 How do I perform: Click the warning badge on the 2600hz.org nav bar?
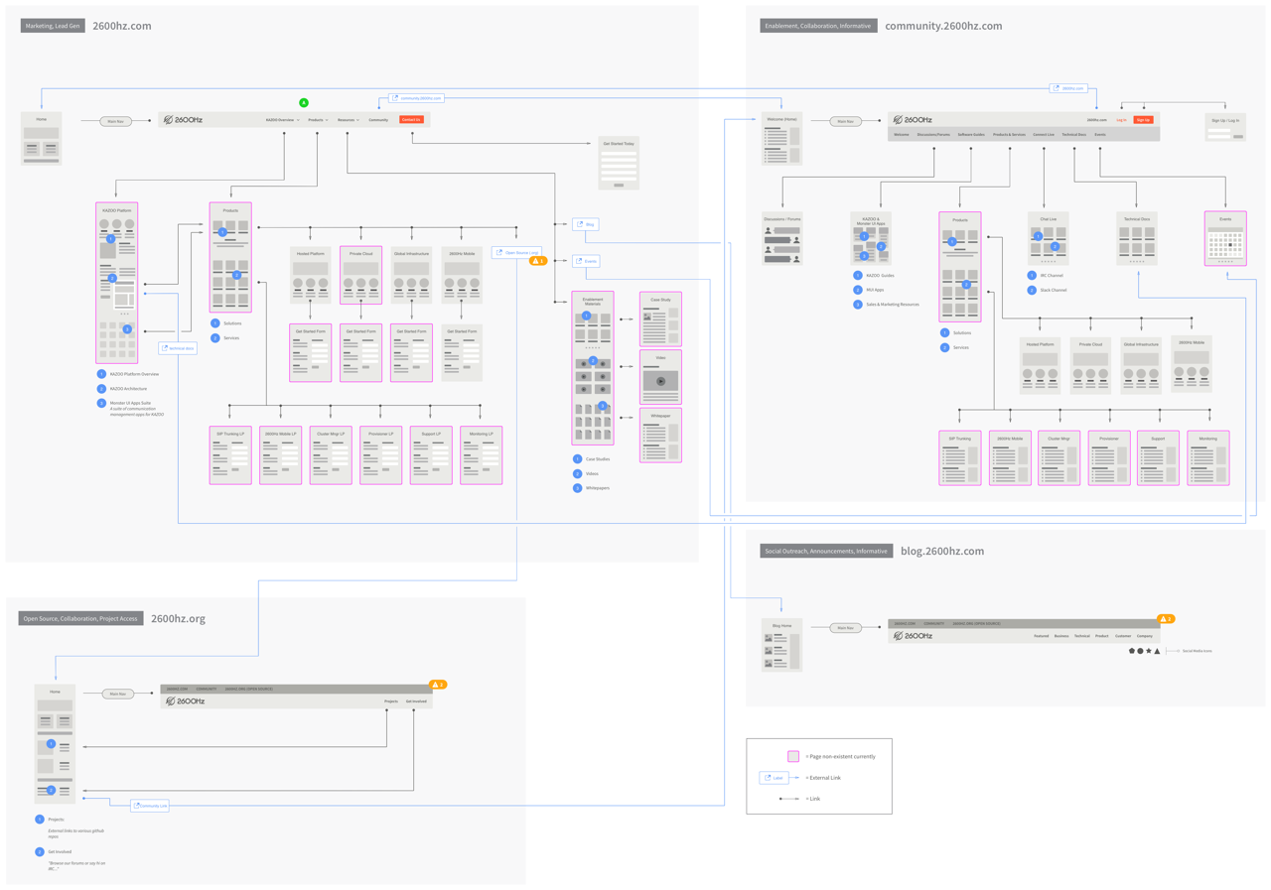(438, 684)
